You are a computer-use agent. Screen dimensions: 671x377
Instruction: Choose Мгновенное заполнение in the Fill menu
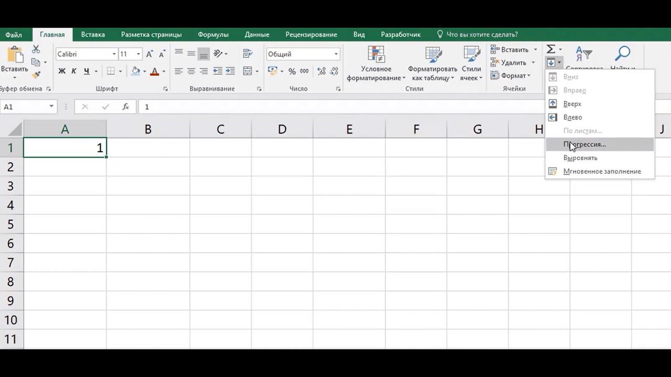point(602,171)
